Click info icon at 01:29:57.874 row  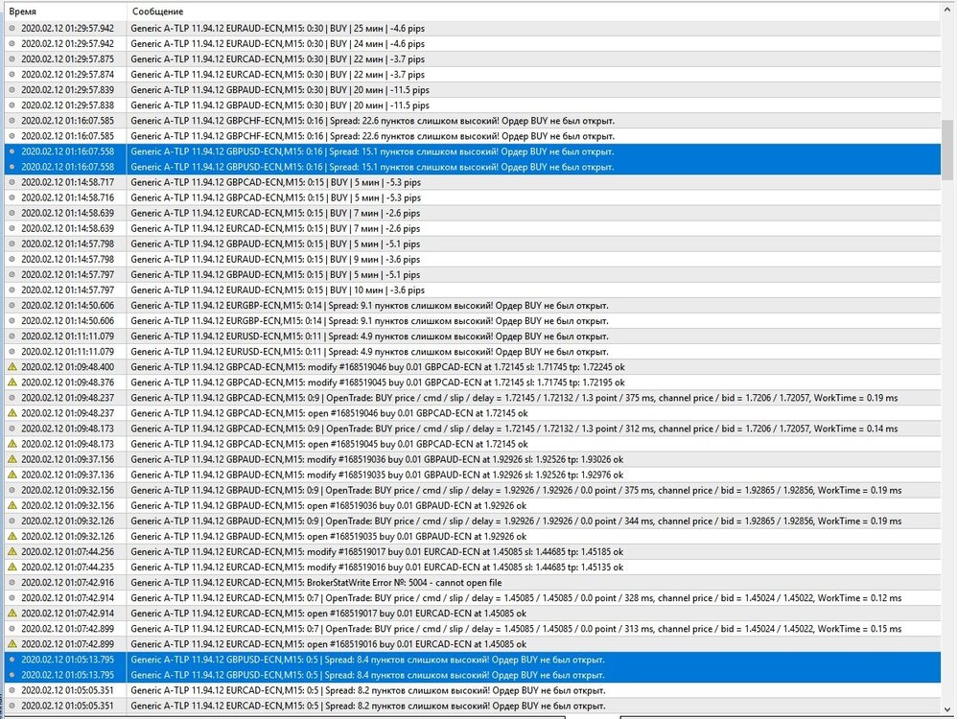12,75
